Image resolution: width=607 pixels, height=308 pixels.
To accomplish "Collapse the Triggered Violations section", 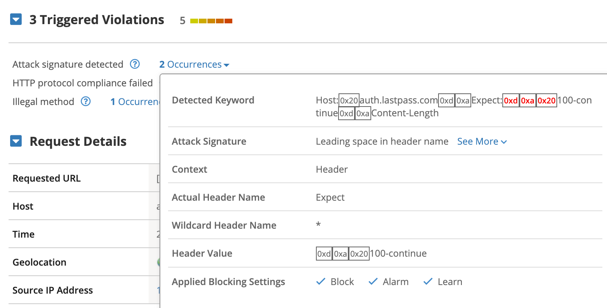I will pos(16,19).
